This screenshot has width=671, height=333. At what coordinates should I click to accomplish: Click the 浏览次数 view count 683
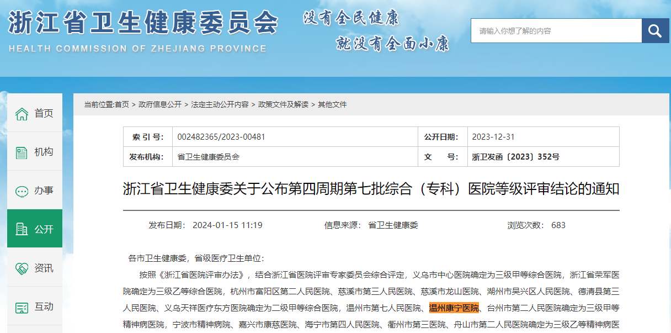(558, 225)
